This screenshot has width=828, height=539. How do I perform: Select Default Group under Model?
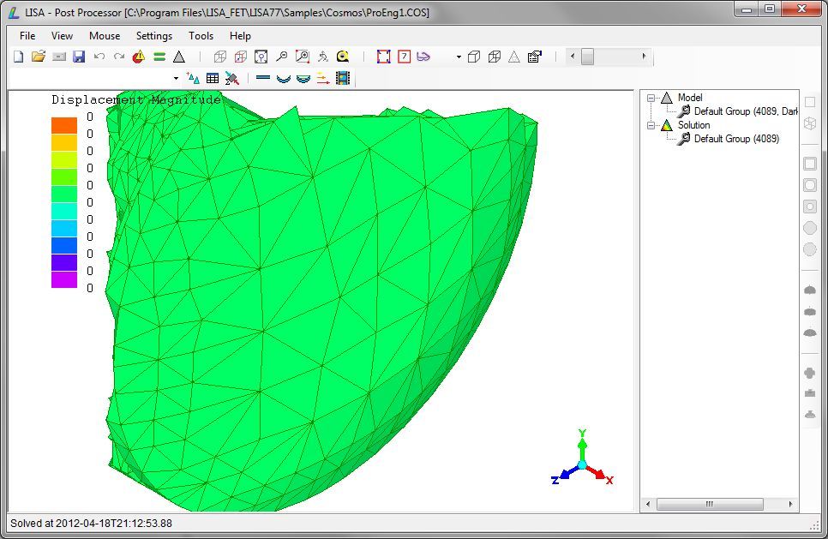[746, 111]
